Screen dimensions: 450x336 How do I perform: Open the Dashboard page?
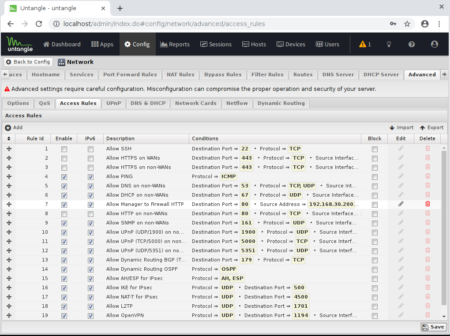62,44
